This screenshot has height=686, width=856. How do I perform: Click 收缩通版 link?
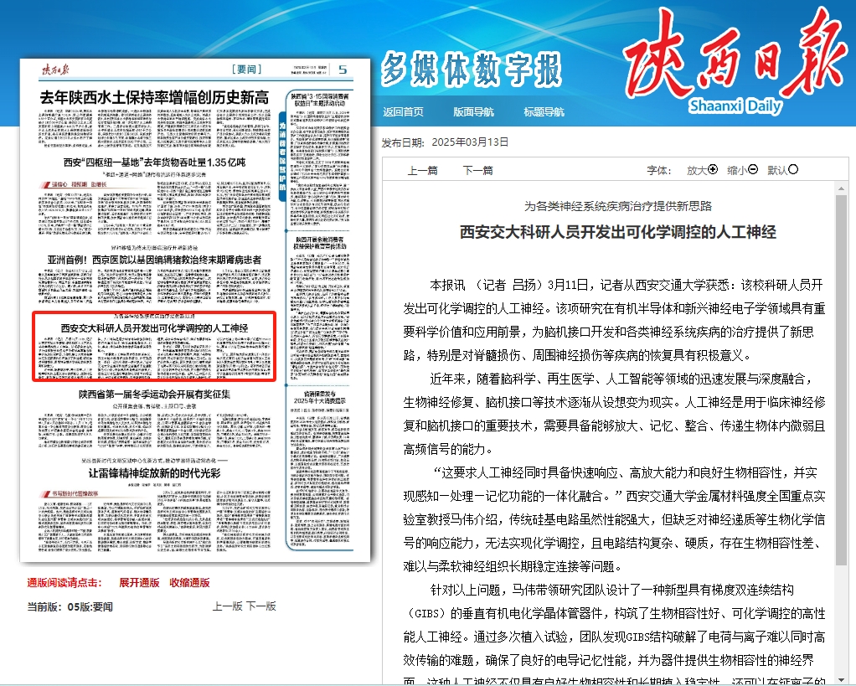[189, 583]
